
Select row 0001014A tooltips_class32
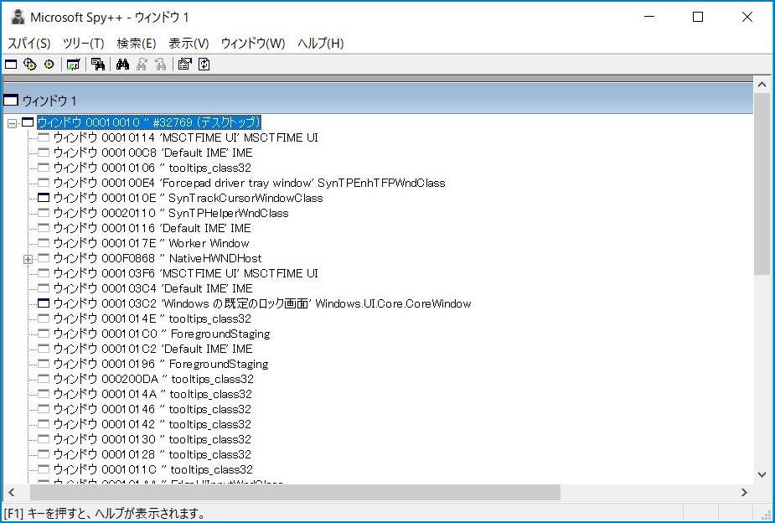[152, 394]
